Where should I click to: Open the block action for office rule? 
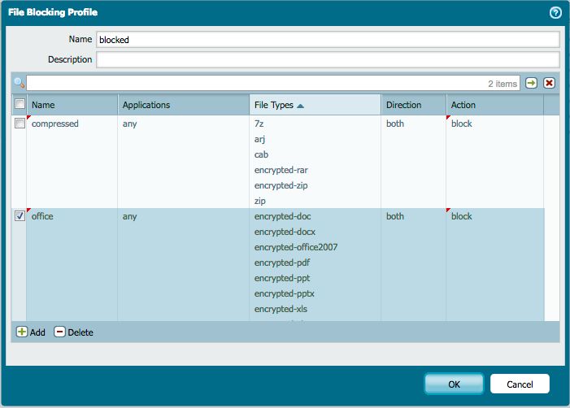[x=462, y=216]
